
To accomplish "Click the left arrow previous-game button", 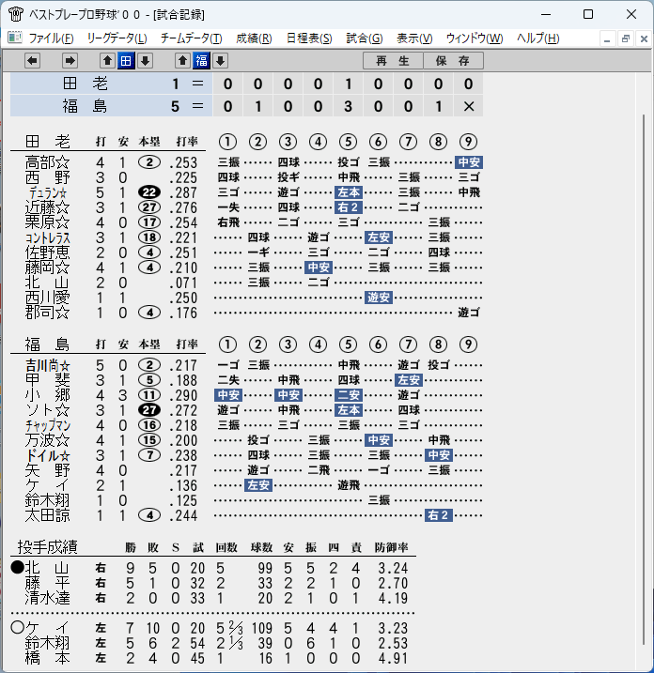I will (x=32, y=60).
